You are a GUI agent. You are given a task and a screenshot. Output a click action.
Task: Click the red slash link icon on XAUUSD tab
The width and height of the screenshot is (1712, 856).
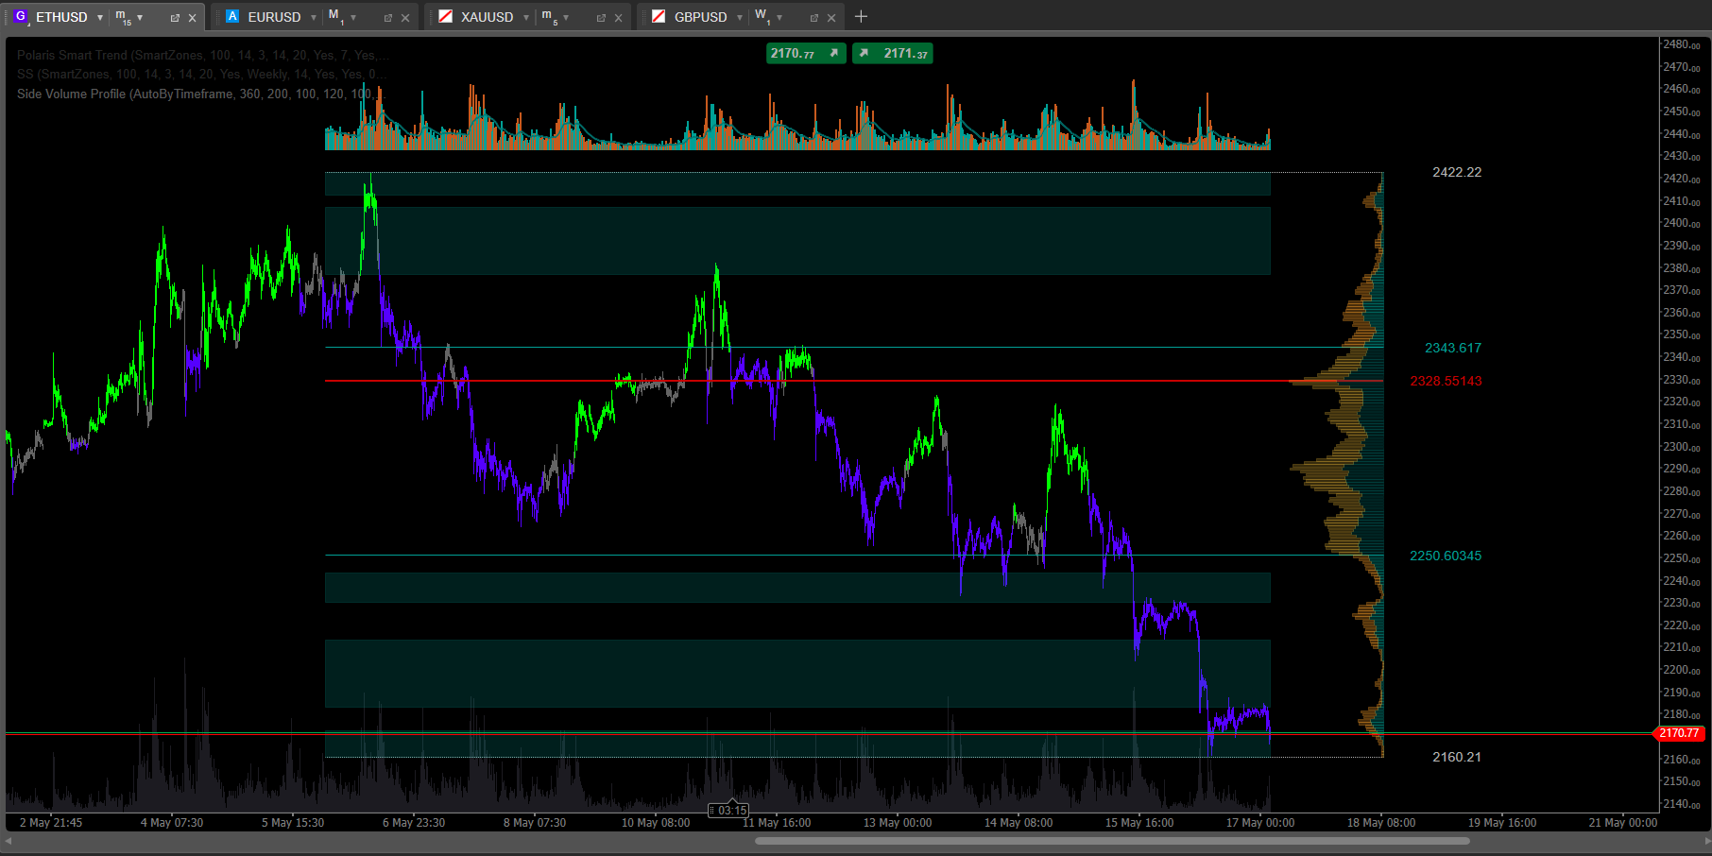click(446, 16)
